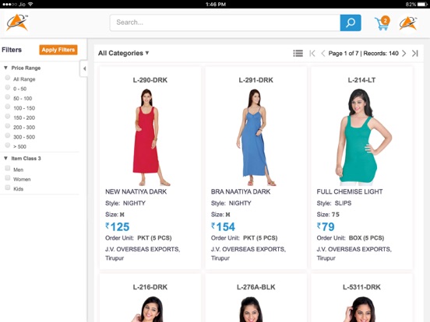Tap the 1:46 PM clock
Screen dimensions: 430x322
click(216, 5)
